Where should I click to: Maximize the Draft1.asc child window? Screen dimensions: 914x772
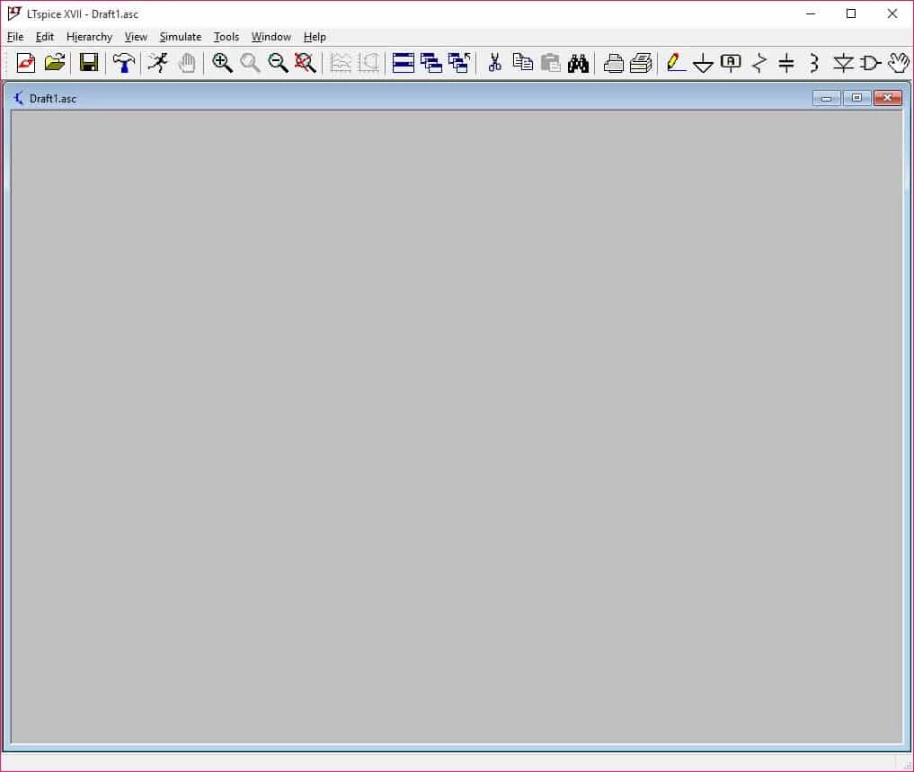856,98
